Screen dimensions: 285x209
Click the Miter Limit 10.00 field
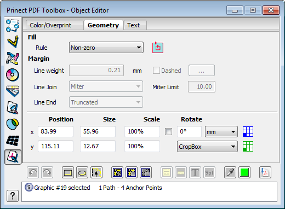[x=202, y=86]
